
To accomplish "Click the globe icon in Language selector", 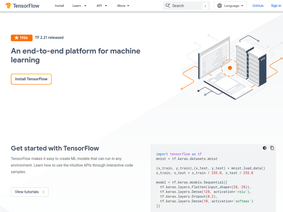I will click(219, 6).
